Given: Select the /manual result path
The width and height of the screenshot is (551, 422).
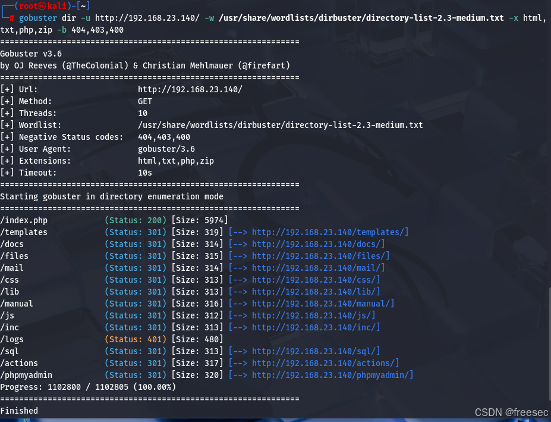Looking at the screenshot, I should (17, 304).
